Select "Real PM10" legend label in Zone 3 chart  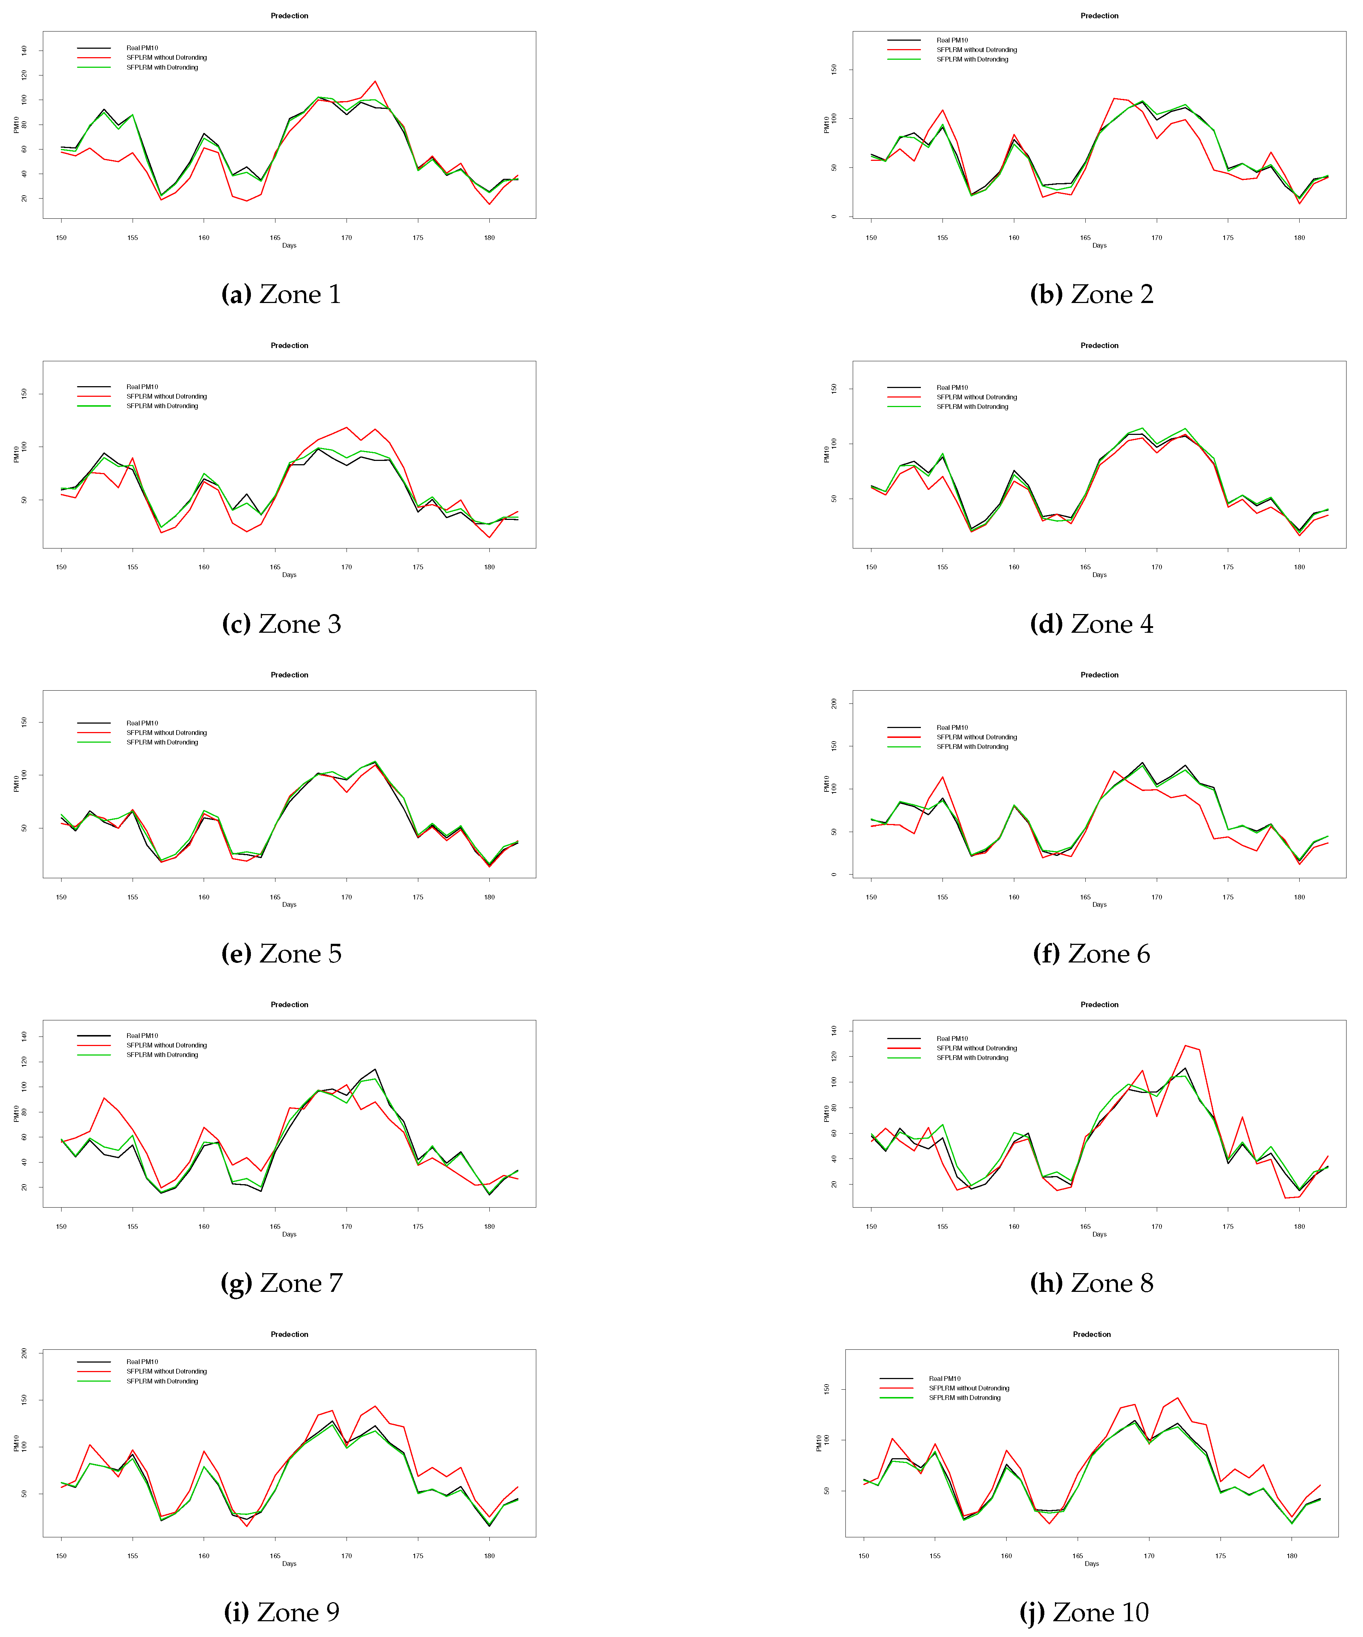pos(142,387)
